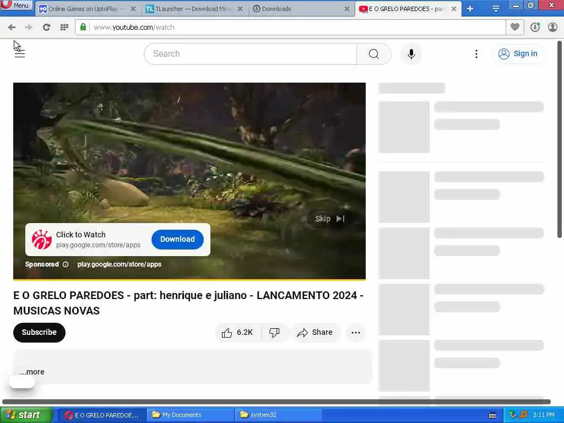Screen dimensions: 564x423
Task: Search with voice microphone icon
Action: pyautogui.click(x=411, y=54)
